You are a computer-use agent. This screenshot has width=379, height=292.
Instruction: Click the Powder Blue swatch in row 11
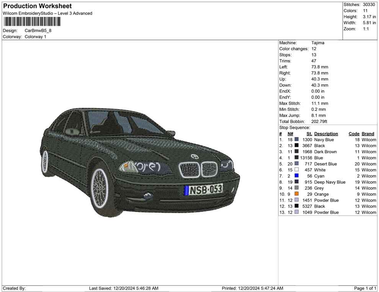click(x=296, y=200)
